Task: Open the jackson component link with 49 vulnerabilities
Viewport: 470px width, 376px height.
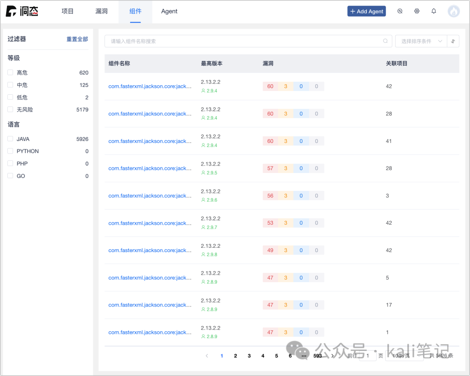Action: point(150,250)
